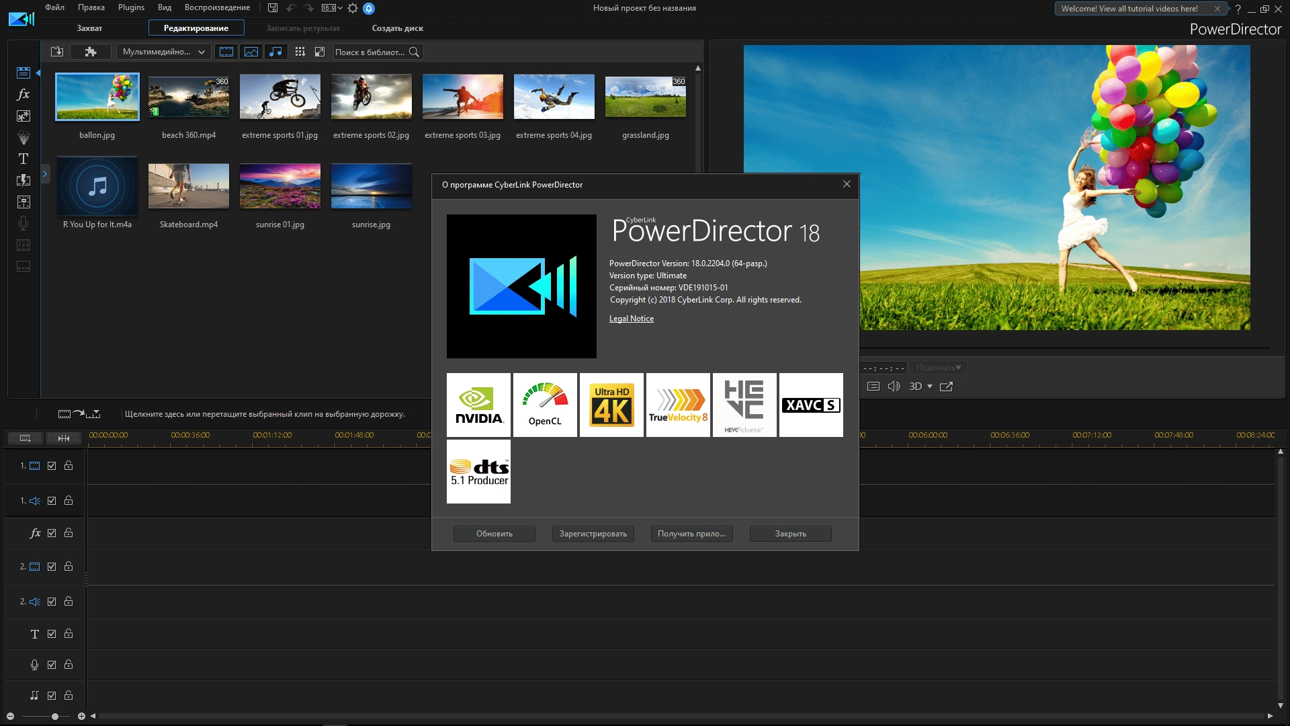
Task: Toggle checkbox for video track 2
Action: 52,567
